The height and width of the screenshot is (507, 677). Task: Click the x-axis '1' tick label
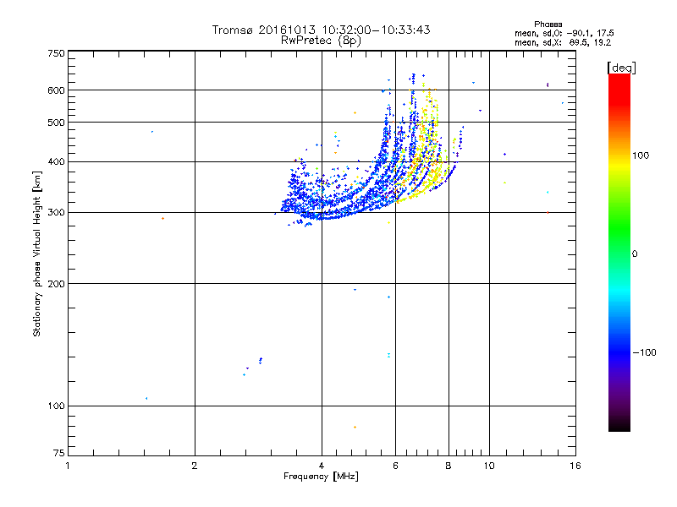point(68,466)
